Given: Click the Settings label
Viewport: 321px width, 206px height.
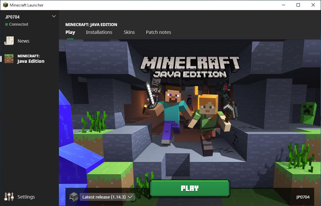Looking at the screenshot, I should click(26, 197).
